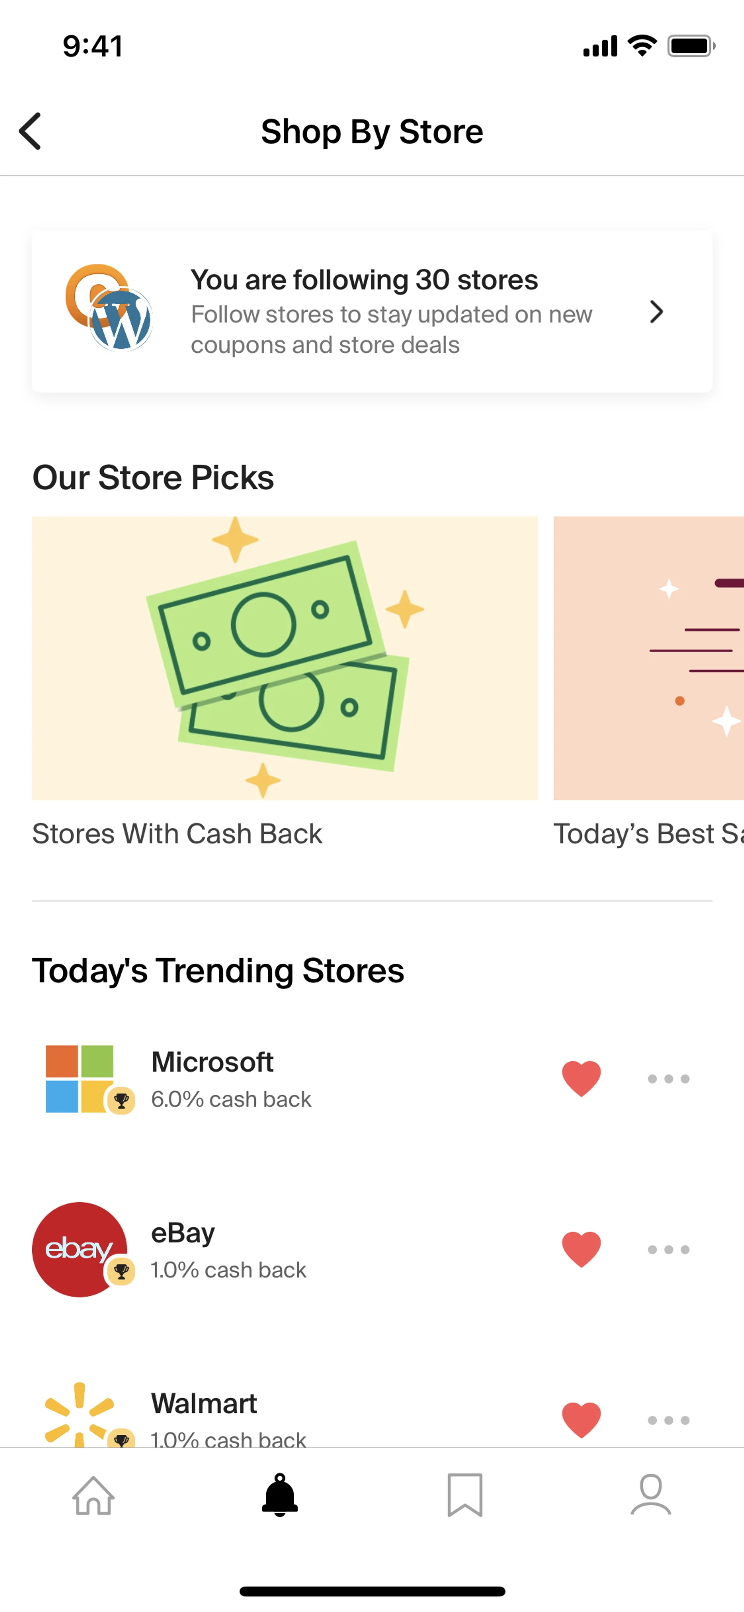Open Stores With Cash Back collection
The width and height of the screenshot is (744, 1612).
[284, 658]
